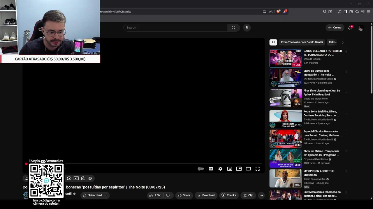Open the YouTube notifications bell
This screenshot has width=373, height=209.
pyautogui.click(x=350, y=28)
